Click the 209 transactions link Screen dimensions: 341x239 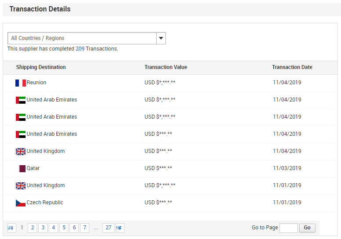point(80,49)
